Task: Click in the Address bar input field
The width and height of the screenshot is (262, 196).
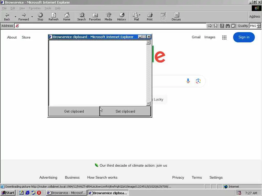Action: coord(111,26)
